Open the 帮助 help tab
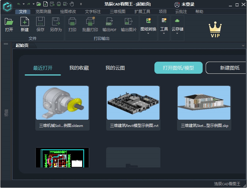The image size is (247, 188). (x=199, y=11)
